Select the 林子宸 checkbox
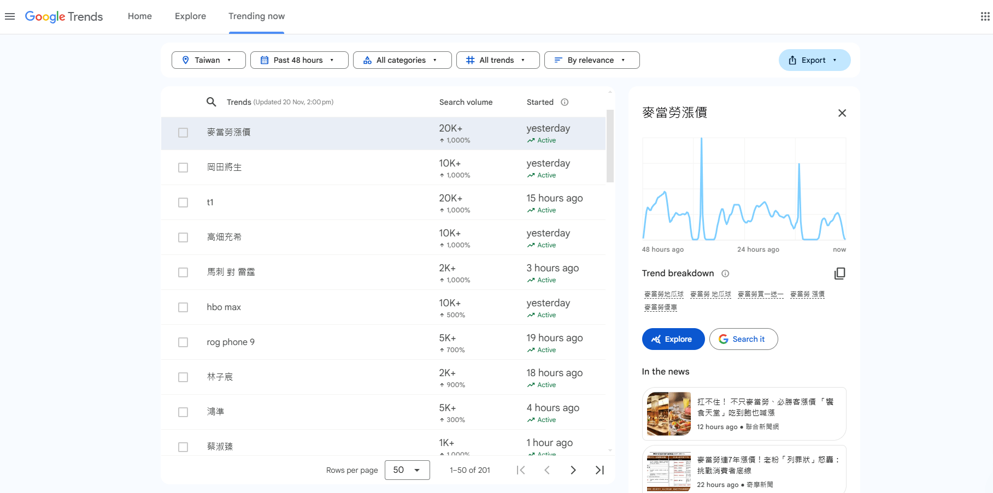 point(183,377)
